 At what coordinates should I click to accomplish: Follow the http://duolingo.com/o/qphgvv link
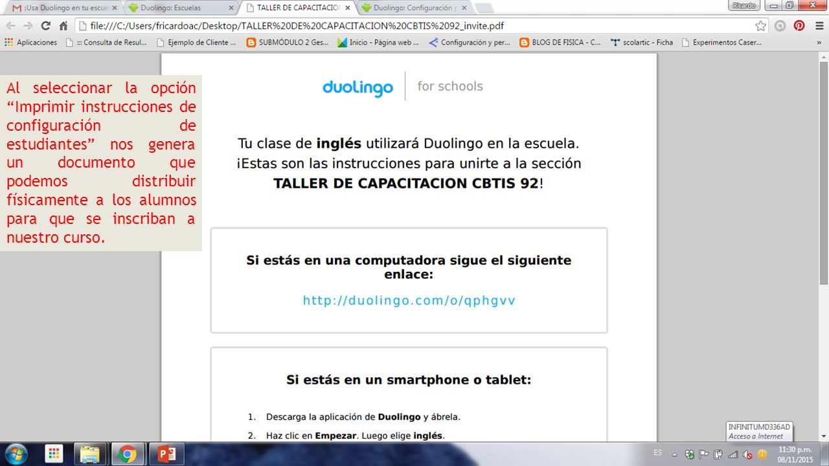click(x=409, y=300)
